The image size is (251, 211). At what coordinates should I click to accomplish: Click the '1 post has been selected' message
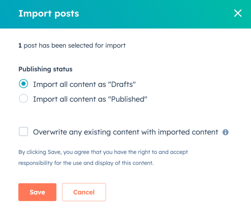(x=72, y=45)
